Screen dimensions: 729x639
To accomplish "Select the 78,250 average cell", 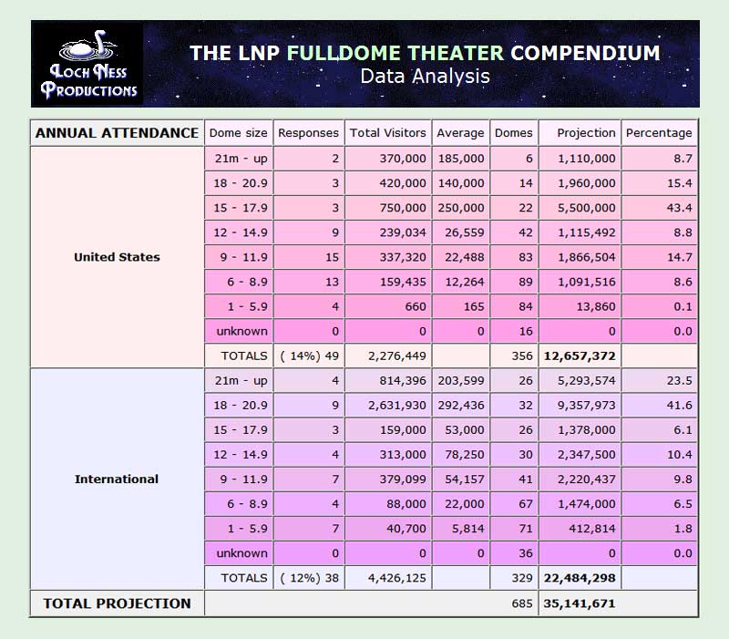I will [461, 454].
